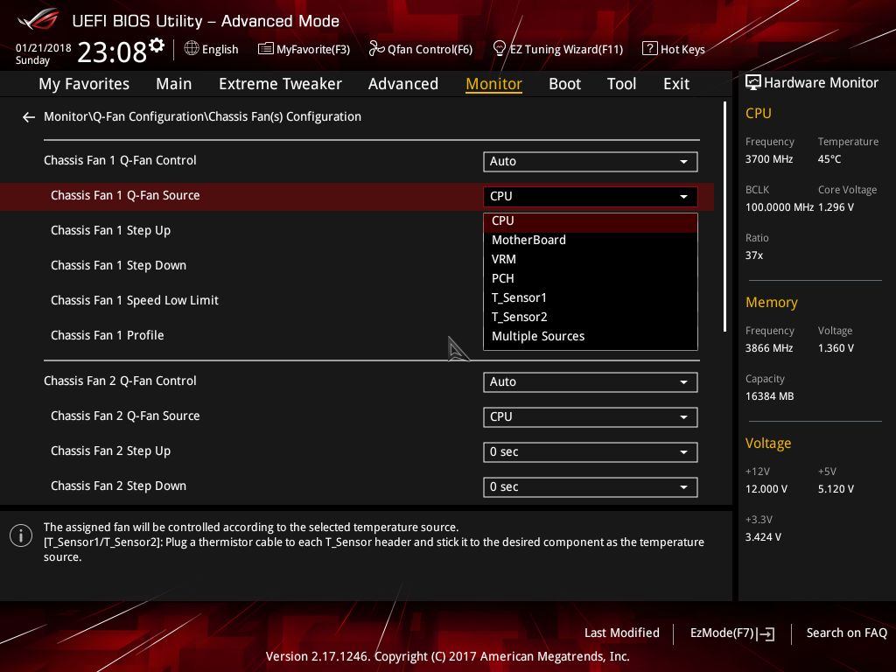Open the My Favorites tab

(84, 84)
